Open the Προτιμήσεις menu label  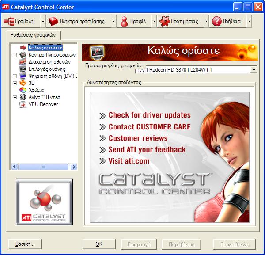(x=185, y=21)
